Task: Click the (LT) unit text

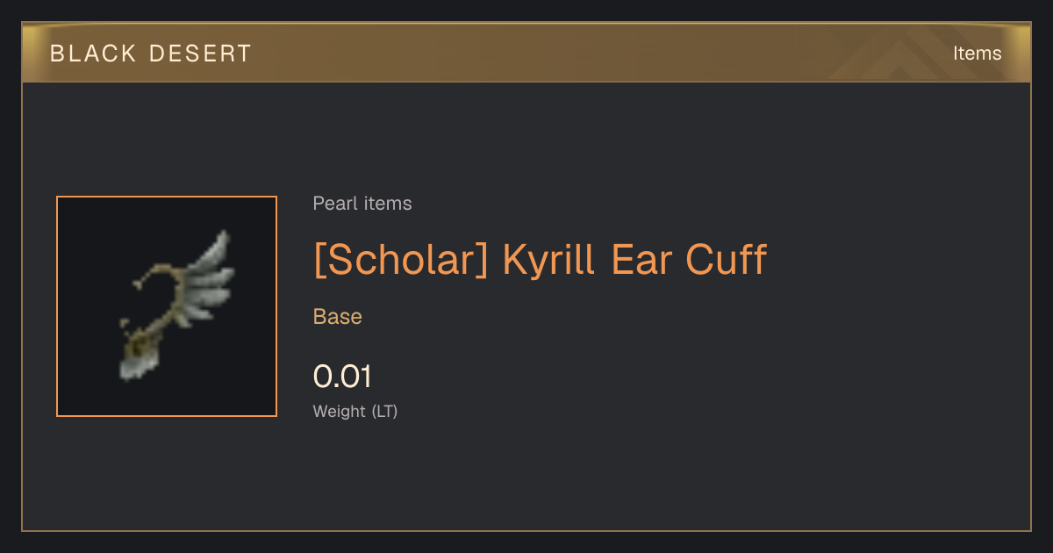Action: (384, 411)
